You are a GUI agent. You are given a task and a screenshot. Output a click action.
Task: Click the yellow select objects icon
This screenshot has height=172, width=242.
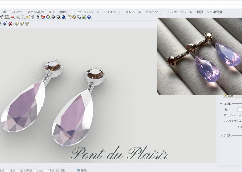point(28,17)
